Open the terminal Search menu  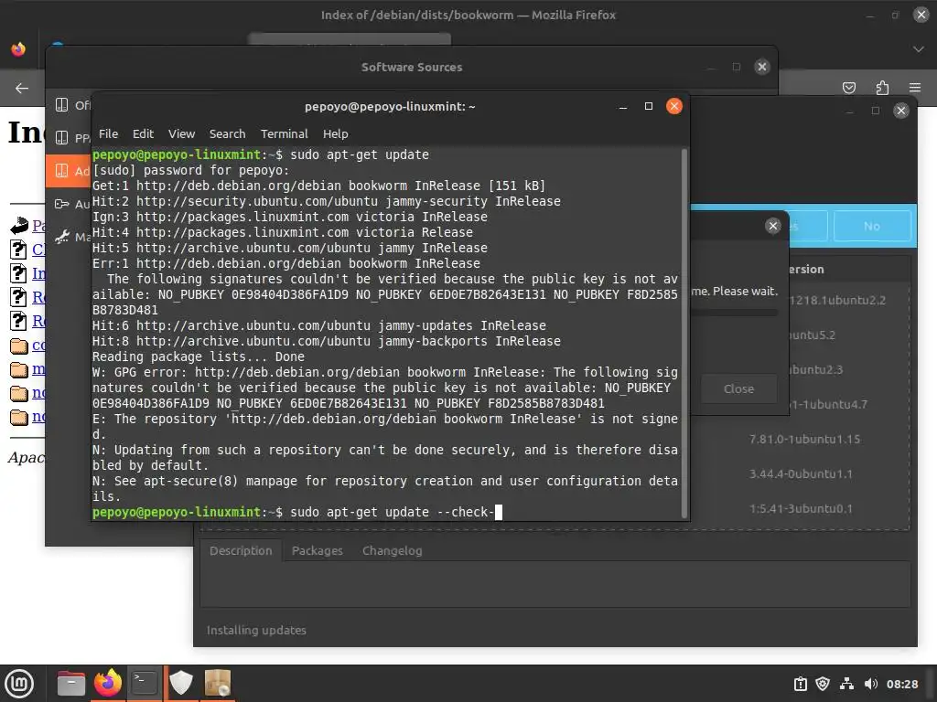click(227, 133)
